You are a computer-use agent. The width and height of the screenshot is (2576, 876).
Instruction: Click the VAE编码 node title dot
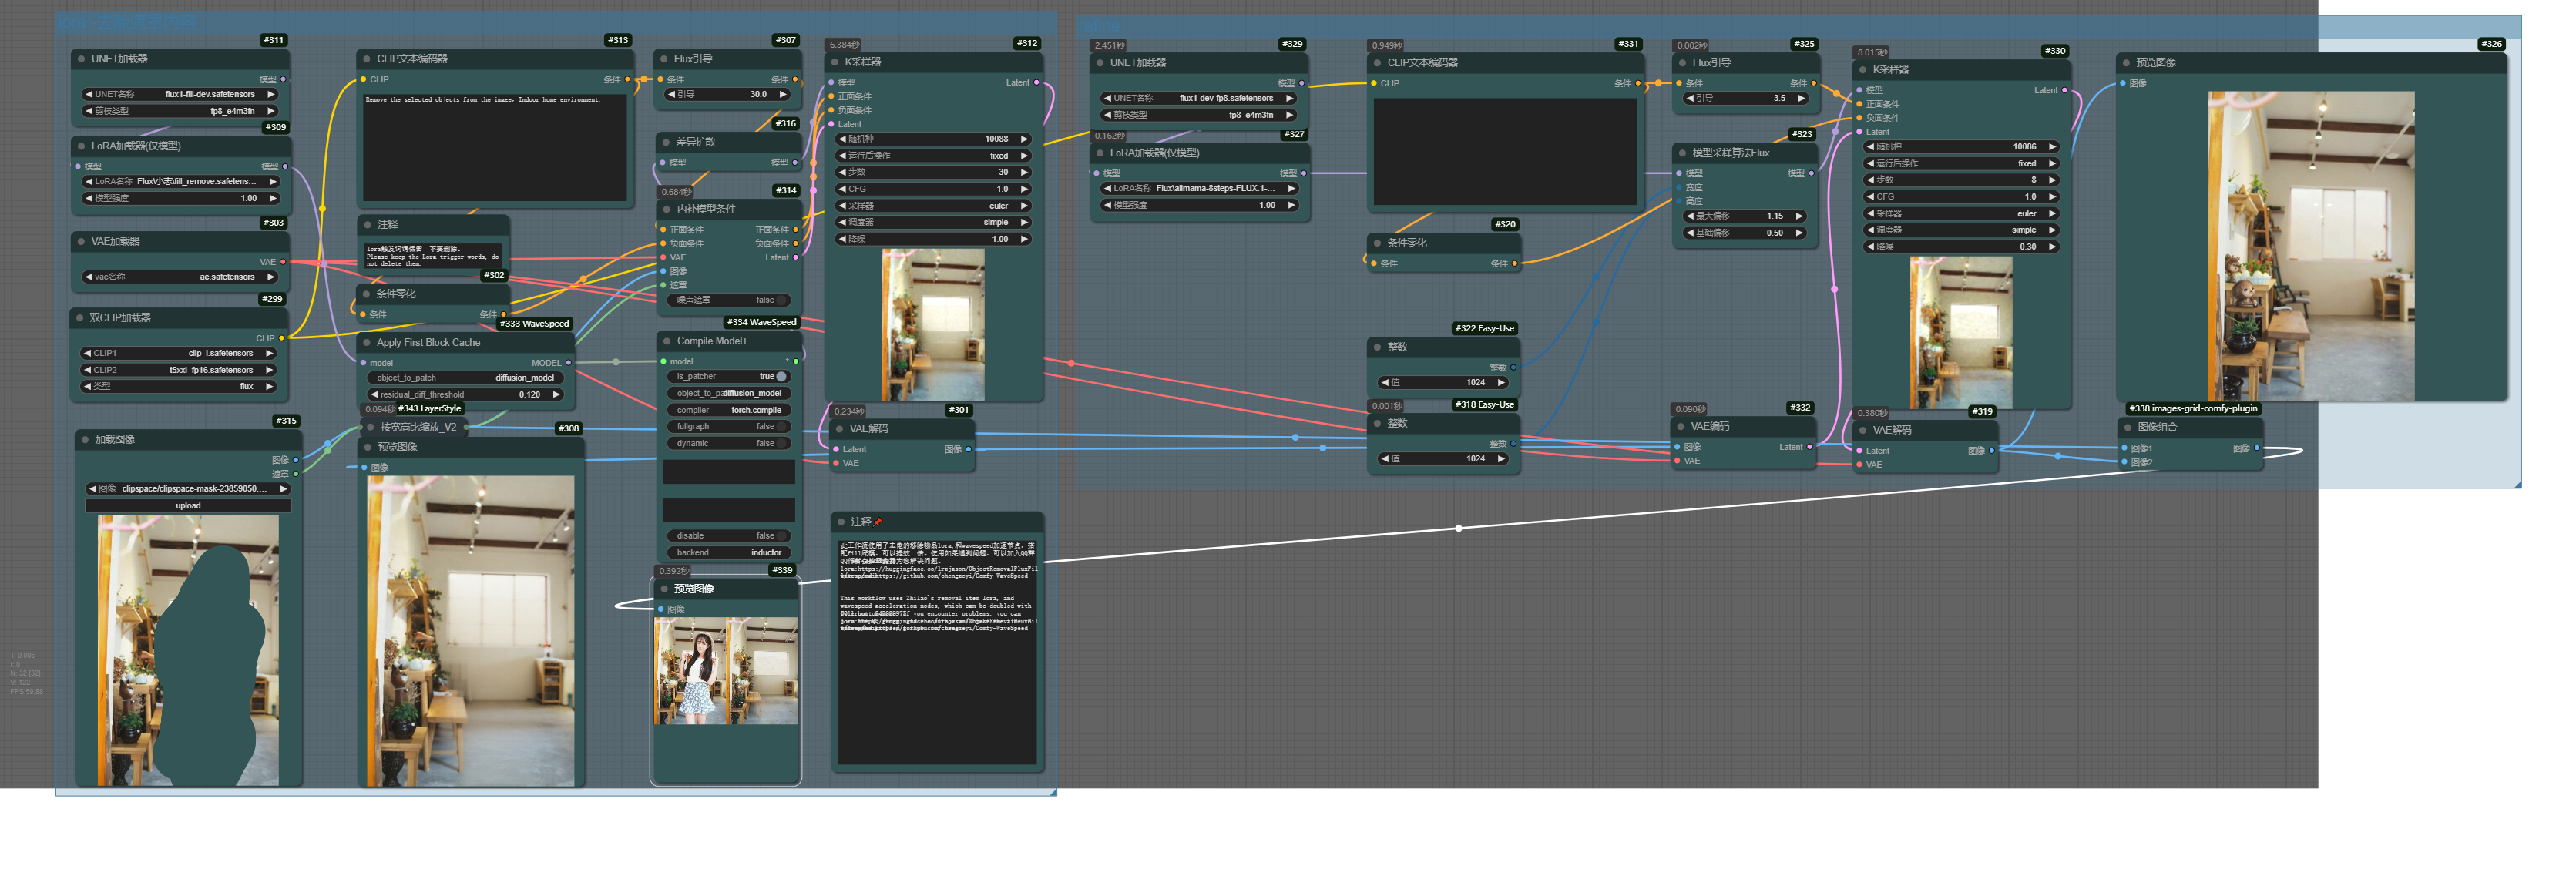tap(1680, 427)
